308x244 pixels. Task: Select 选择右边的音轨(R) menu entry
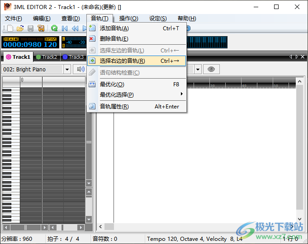pos(137,61)
